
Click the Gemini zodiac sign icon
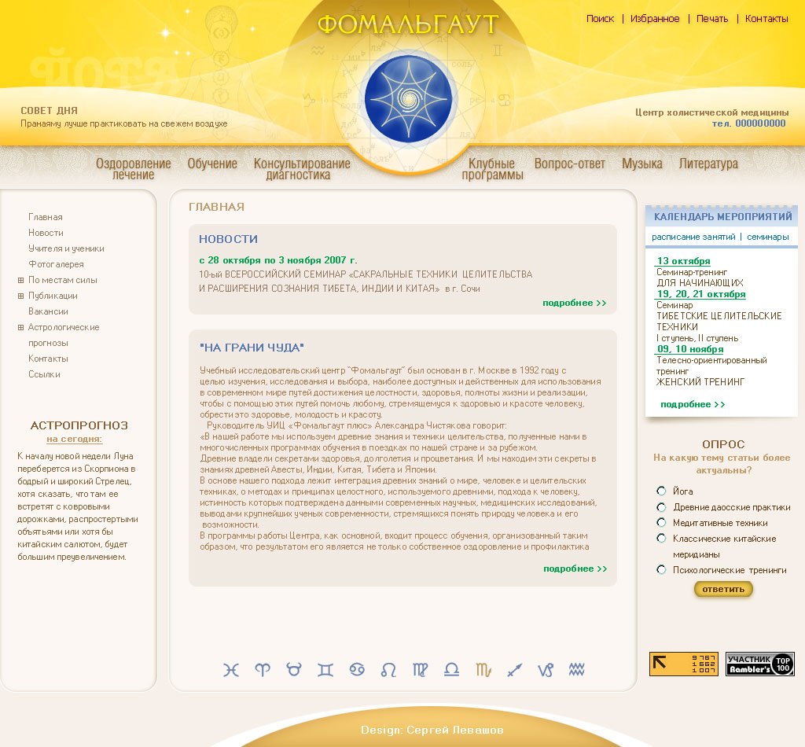coord(325,670)
